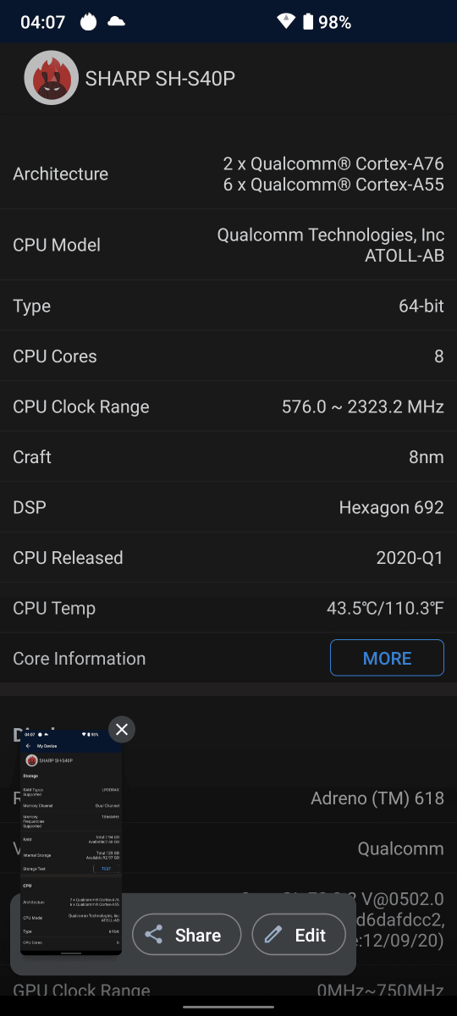Tap the AnTuTu device avatar icon
Screen dimensions: 457x1016
52,79
